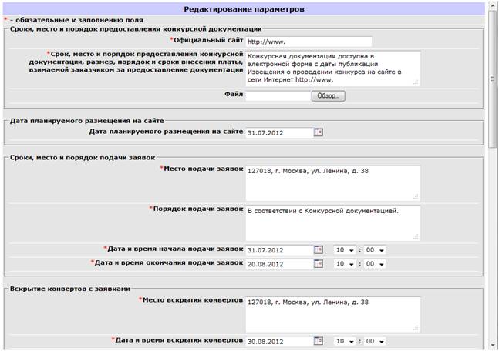Edit envelope opening date field 30.08.2012
Image resolution: width=499 pixels, height=351 pixels.
[x=279, y=341]
